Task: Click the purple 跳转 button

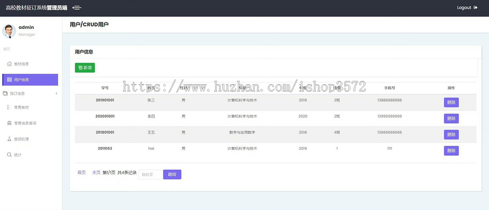Action: click(x=172, y=175)
